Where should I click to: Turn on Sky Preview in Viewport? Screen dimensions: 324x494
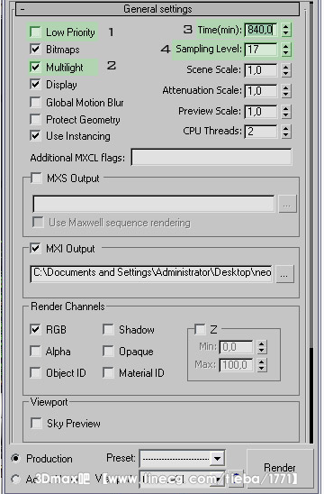point(36,423)
